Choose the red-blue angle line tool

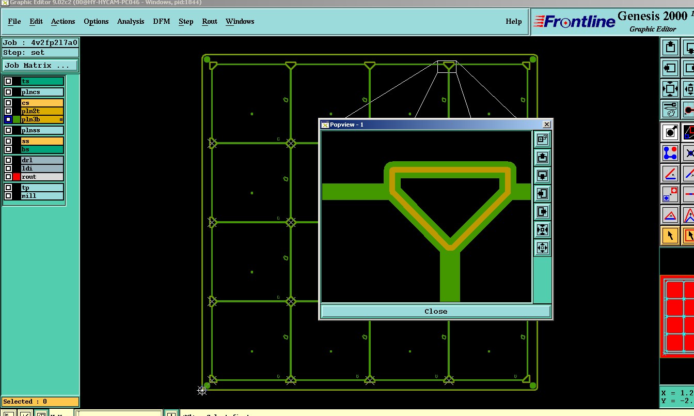[x=670, y=174]
